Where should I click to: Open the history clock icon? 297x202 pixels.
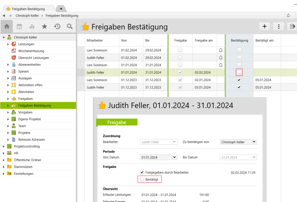click(57, 26)
